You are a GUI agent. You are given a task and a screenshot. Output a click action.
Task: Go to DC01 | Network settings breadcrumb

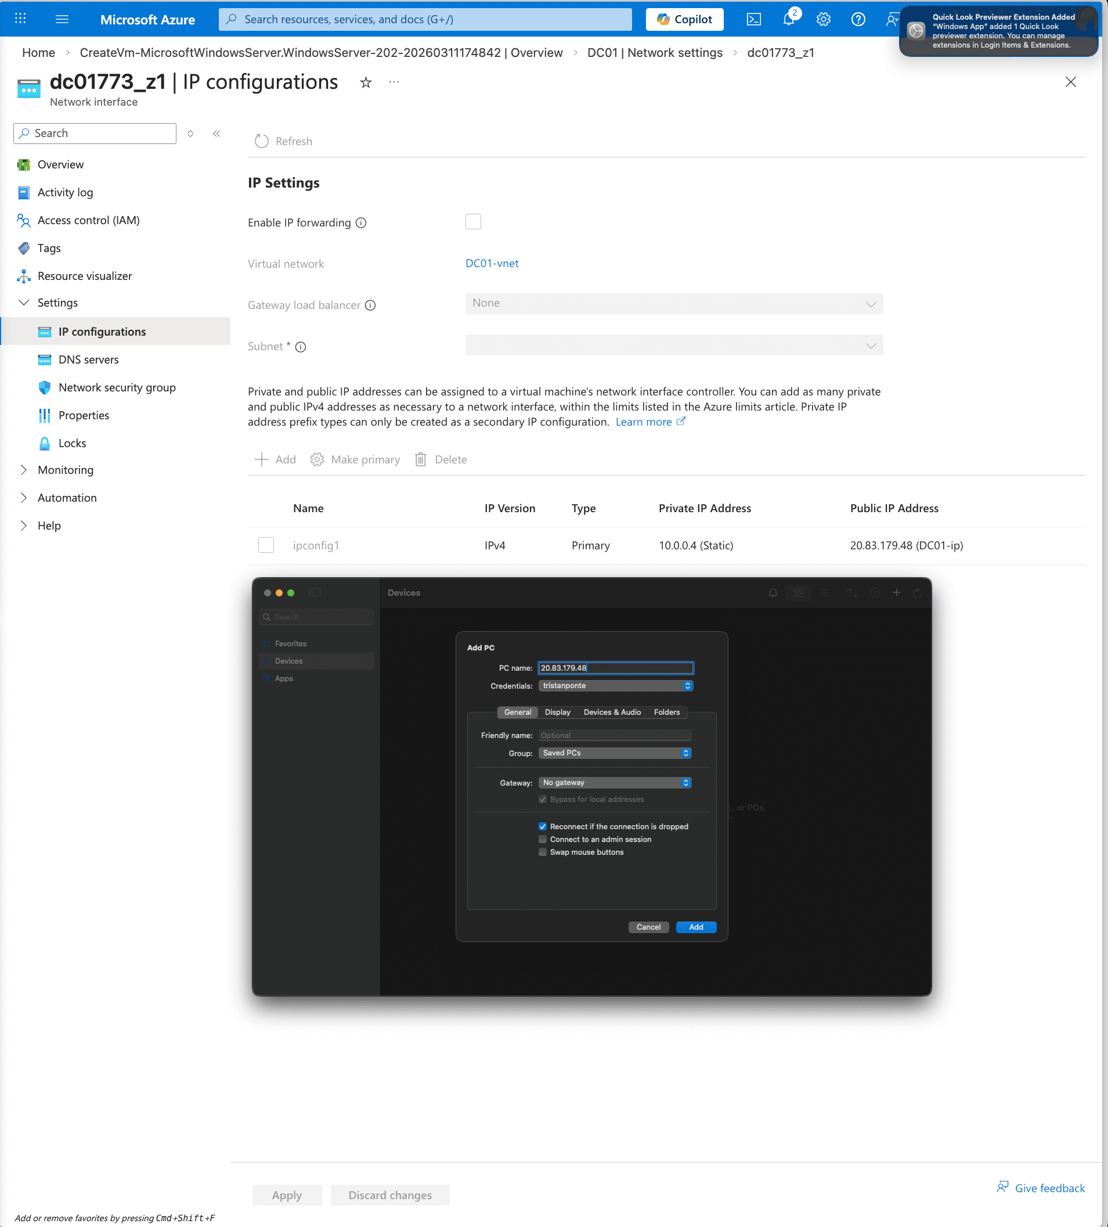point(655,53)
